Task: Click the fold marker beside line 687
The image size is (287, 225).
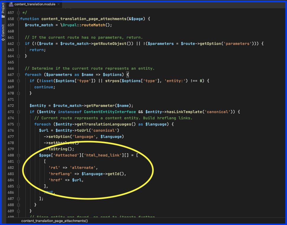Action: [x=18, y=198]
